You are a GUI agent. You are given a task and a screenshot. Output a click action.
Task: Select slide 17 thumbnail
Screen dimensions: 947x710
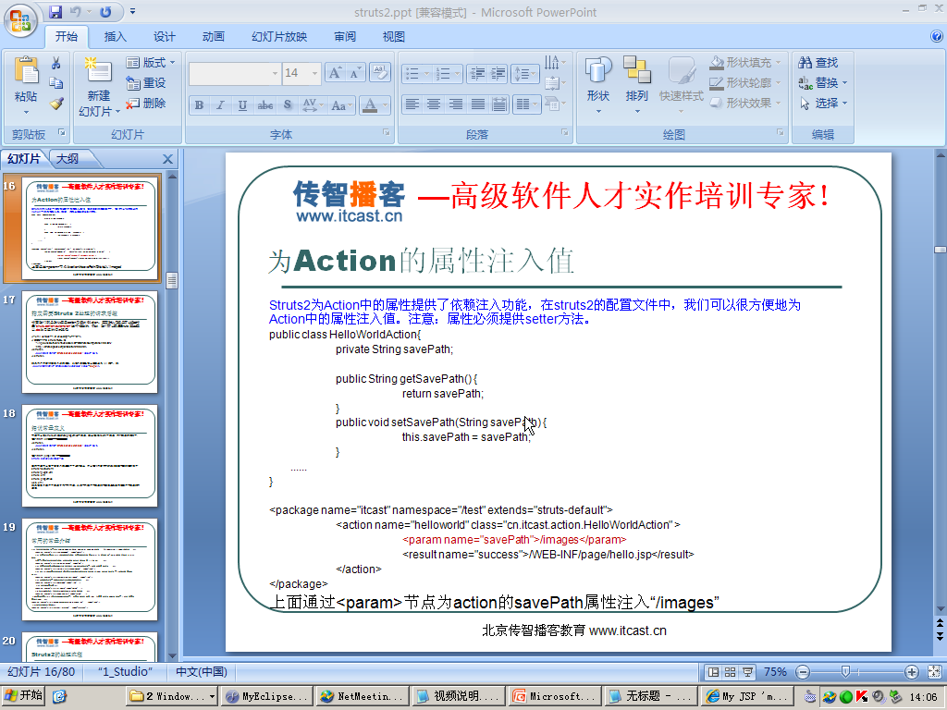tap(90, 342)
